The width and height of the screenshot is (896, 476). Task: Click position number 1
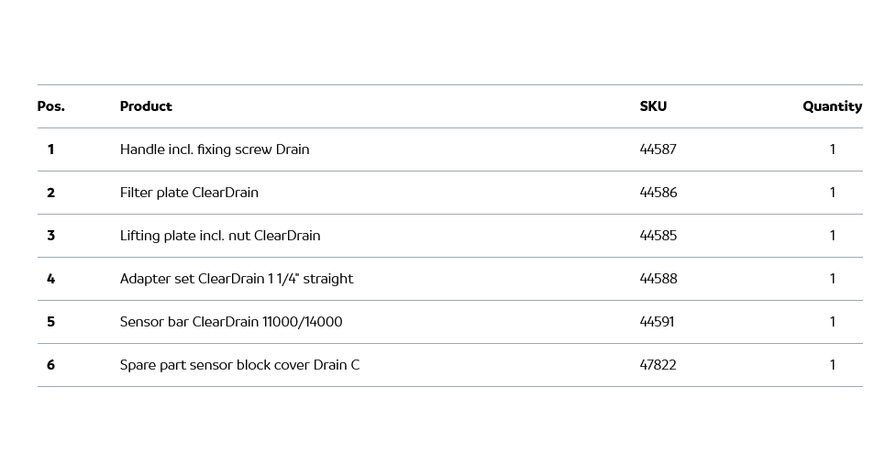tap(50, 149)
